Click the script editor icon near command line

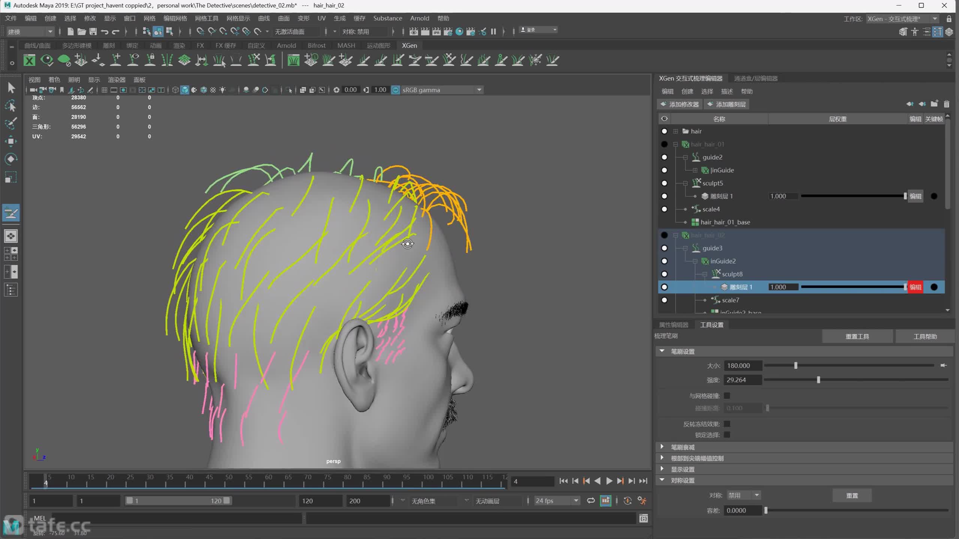644,518
